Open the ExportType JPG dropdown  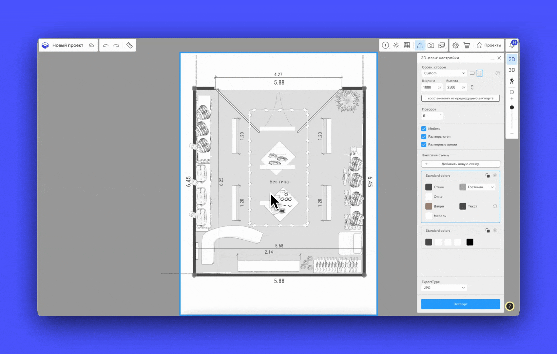click(444, 288)
